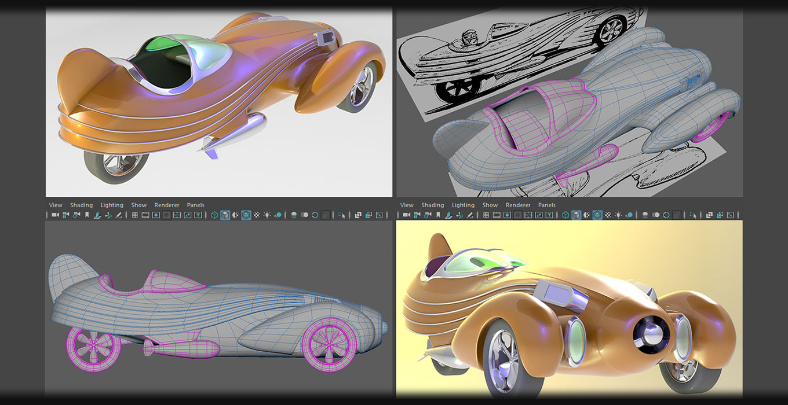Click Select Camera icon in right panel toolbar
788x405 pixels.
point(406,215)
